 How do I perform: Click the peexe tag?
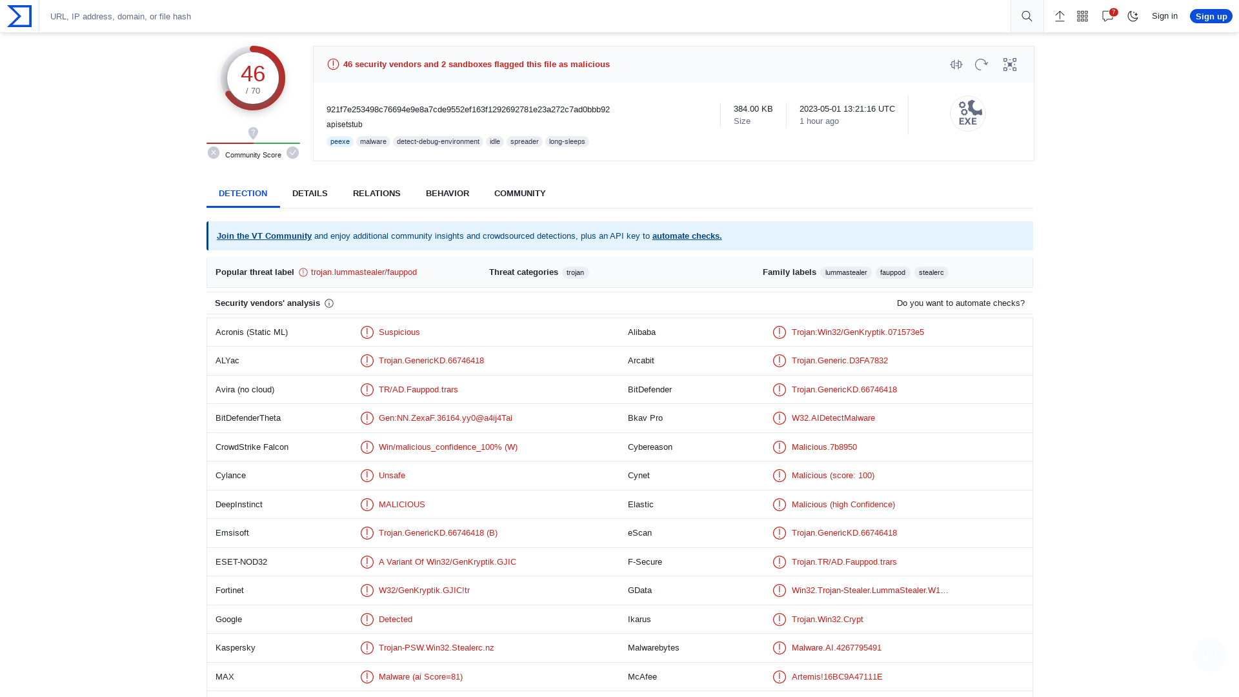tap(340, 142)
